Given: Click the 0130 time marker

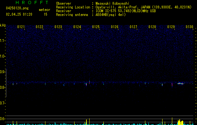Looking at the screenshot, I should [x=189, y=27].
